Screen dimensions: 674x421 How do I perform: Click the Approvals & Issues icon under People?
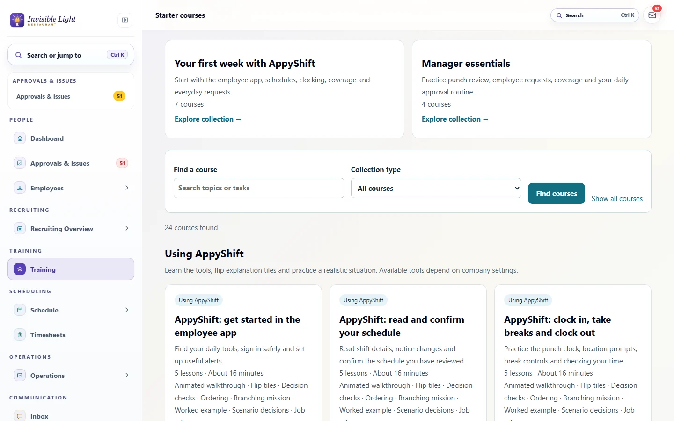(20, 163)
